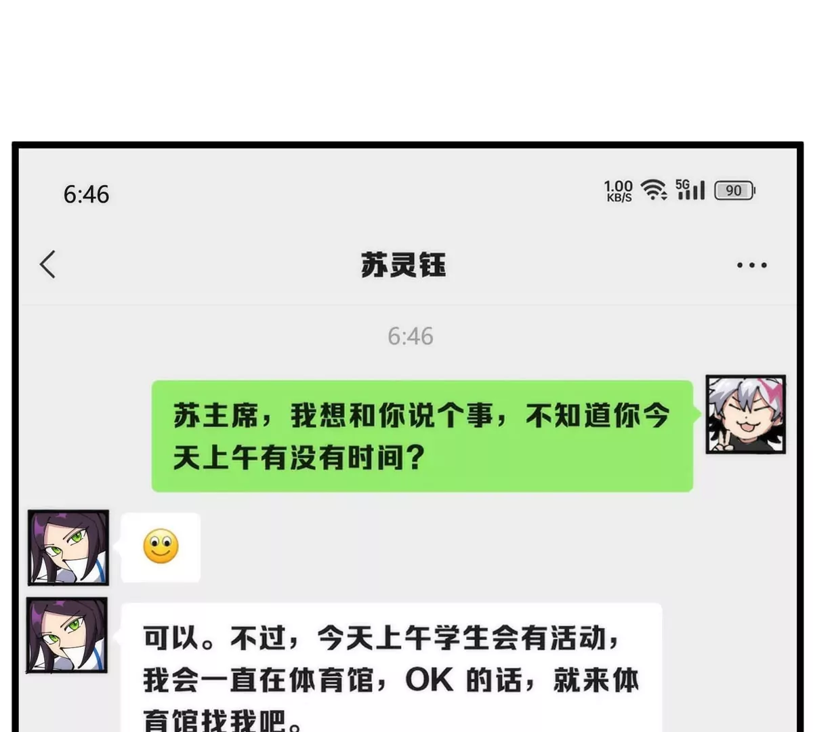Tap the centered 6:46 message timestamp

pyautogui.click(x=410, y=335)
